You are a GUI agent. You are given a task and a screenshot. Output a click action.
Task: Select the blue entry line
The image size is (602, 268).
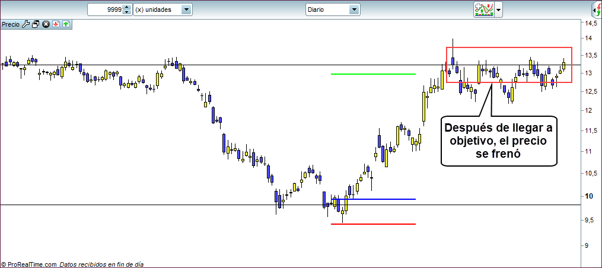point(380,199)
